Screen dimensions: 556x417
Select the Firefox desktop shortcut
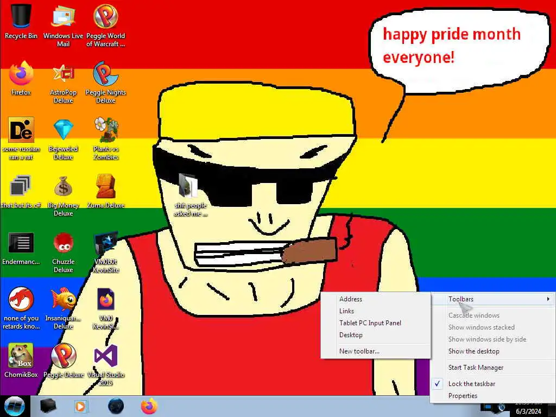(21, 78)
